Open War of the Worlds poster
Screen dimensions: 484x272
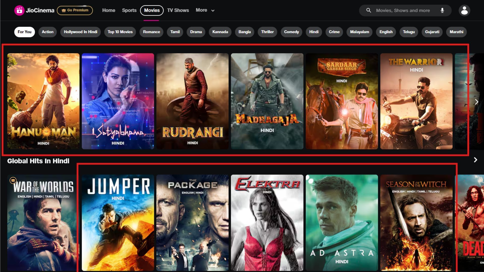[x=43, y=223]
